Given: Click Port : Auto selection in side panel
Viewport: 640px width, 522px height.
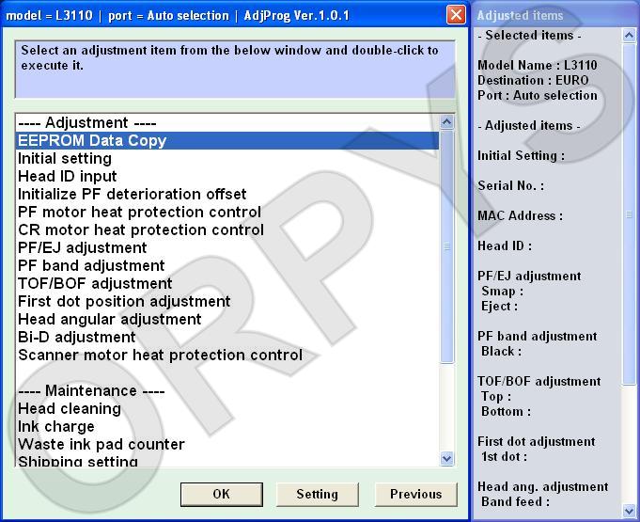Looking at the screenshot, I should click(538, 96).
